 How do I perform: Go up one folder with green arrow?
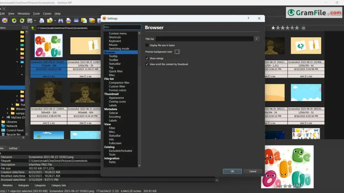tap(33, 28)
